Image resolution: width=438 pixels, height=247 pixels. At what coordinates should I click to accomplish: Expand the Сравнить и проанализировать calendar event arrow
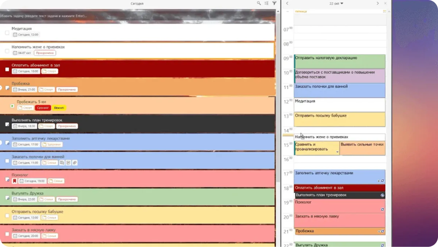(337, 152)
